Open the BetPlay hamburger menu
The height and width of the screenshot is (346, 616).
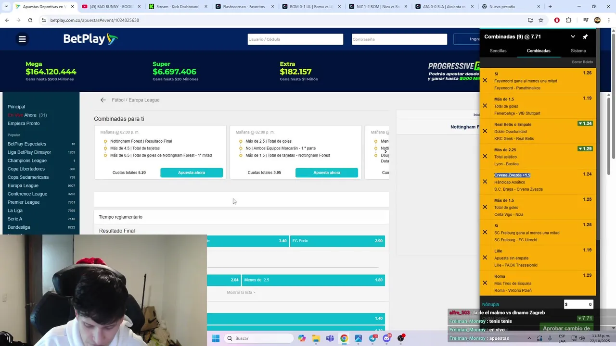(22, 39)
